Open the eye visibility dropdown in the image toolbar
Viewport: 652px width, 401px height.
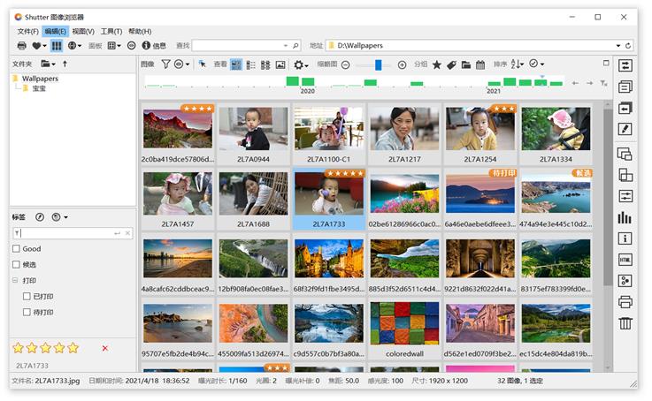tap(181, 64)
